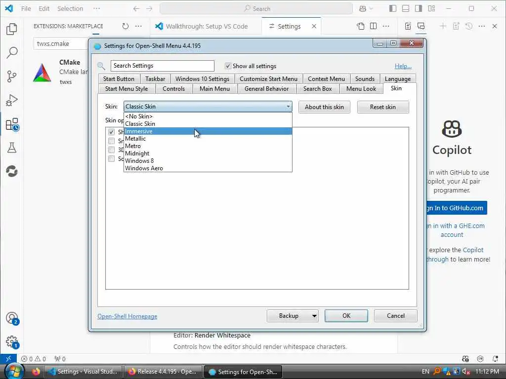506x379 pixels.
Task: Switch to the Start Button tab
Action: coord(119,79)
